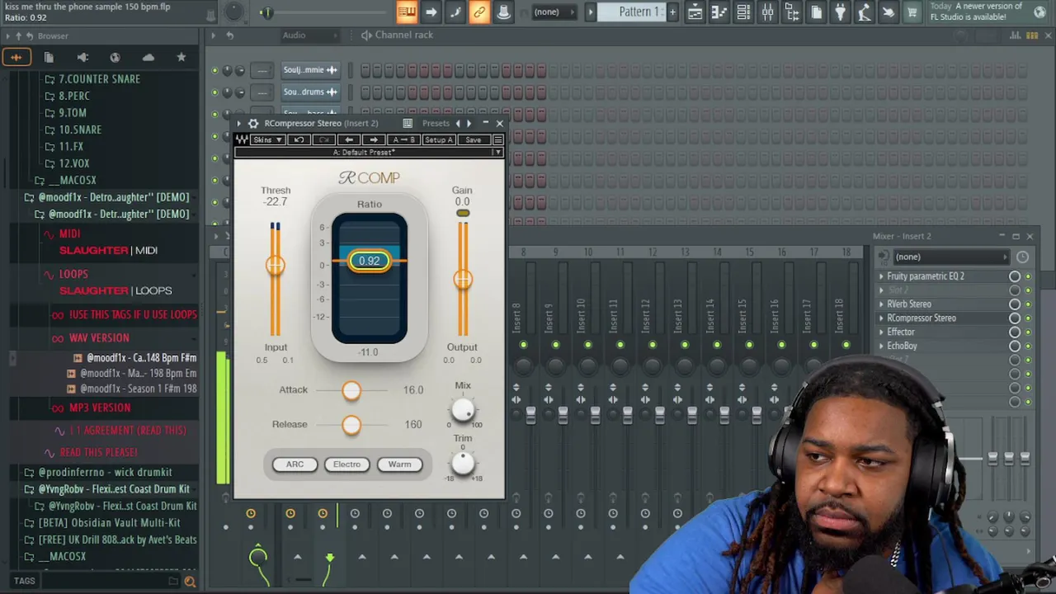Click previous preset left arrow in Waves toolbar
This screenshot has height=594, width=1056.
[x=349, y=140]
